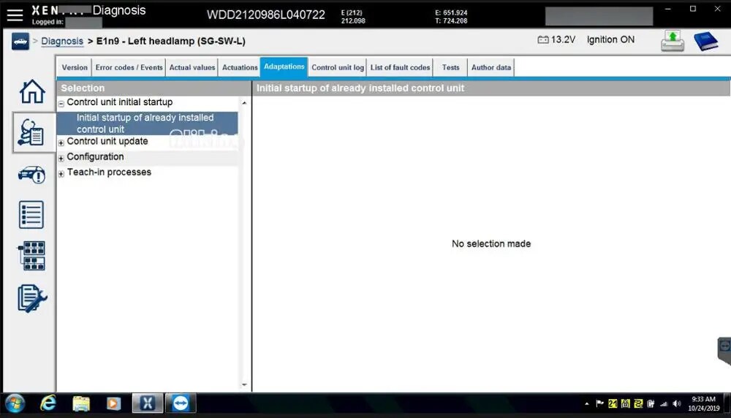The image size is (731, 418).
Task: Open the vehicle warning sidebar icon
Action: click(x=31, y=174)
